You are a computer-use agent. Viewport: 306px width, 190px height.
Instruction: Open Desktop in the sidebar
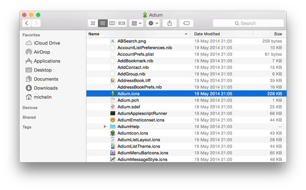point(39,70)
